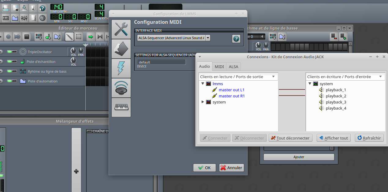Click Tout déconnecter in JACK Connexions
This screenshot has height=192, width=388.
(x=290, y=138)
